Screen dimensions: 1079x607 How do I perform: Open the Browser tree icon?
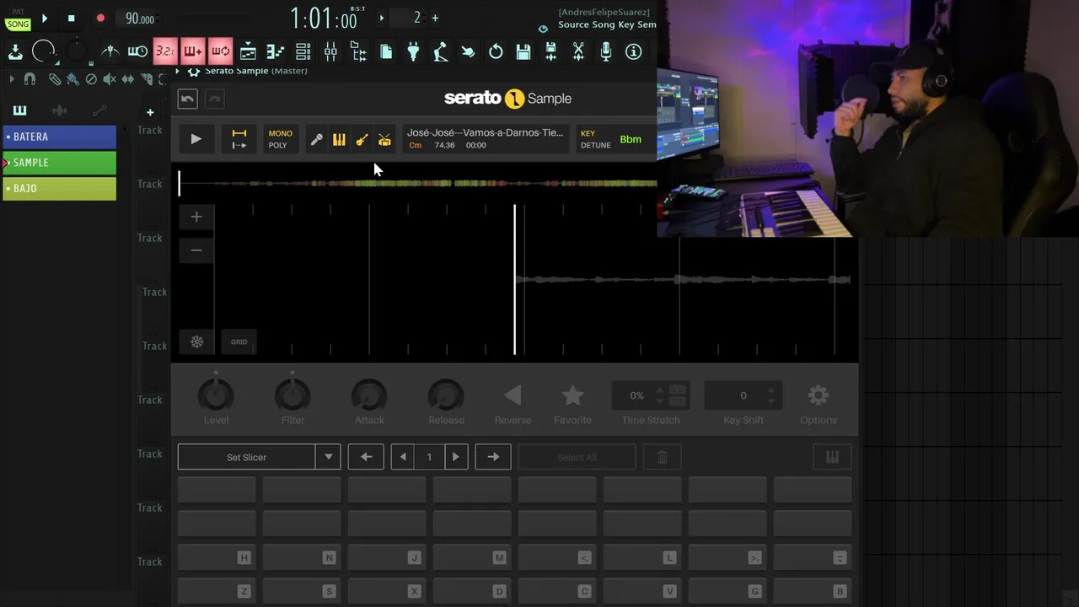tap(358, 51)
